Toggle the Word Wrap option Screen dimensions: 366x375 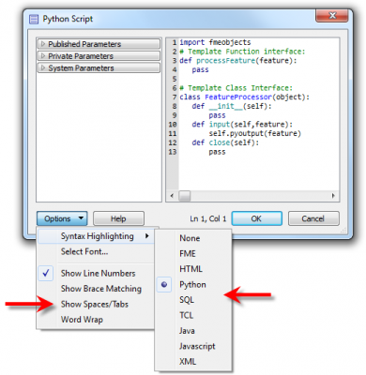pos(96,320)
